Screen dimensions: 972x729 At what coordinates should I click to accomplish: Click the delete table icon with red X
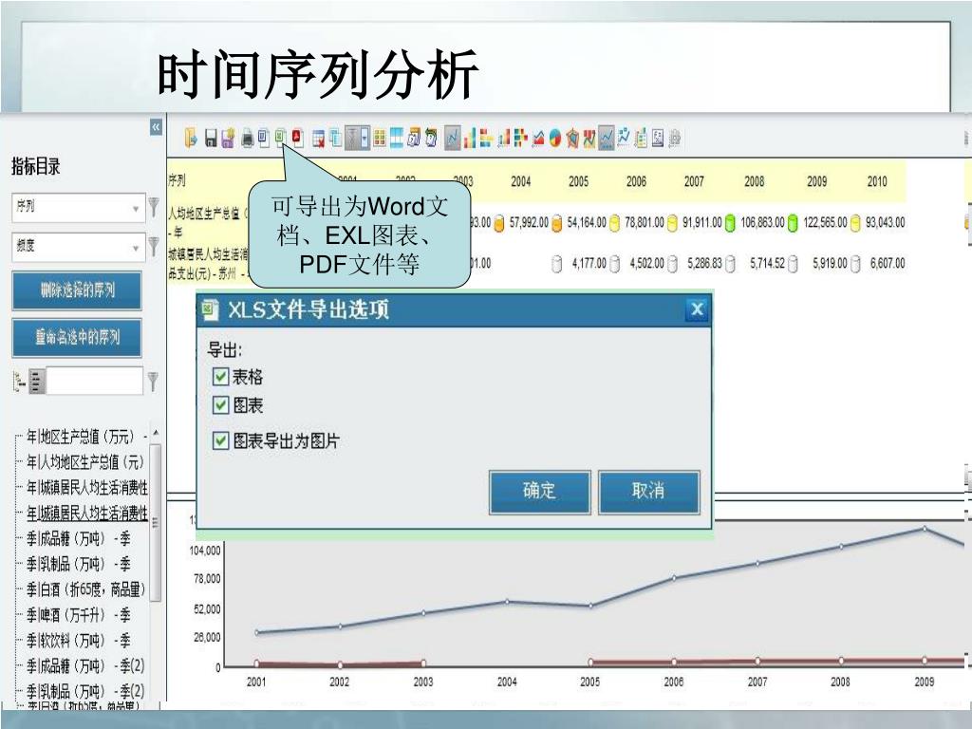click(x=319, y=139)
